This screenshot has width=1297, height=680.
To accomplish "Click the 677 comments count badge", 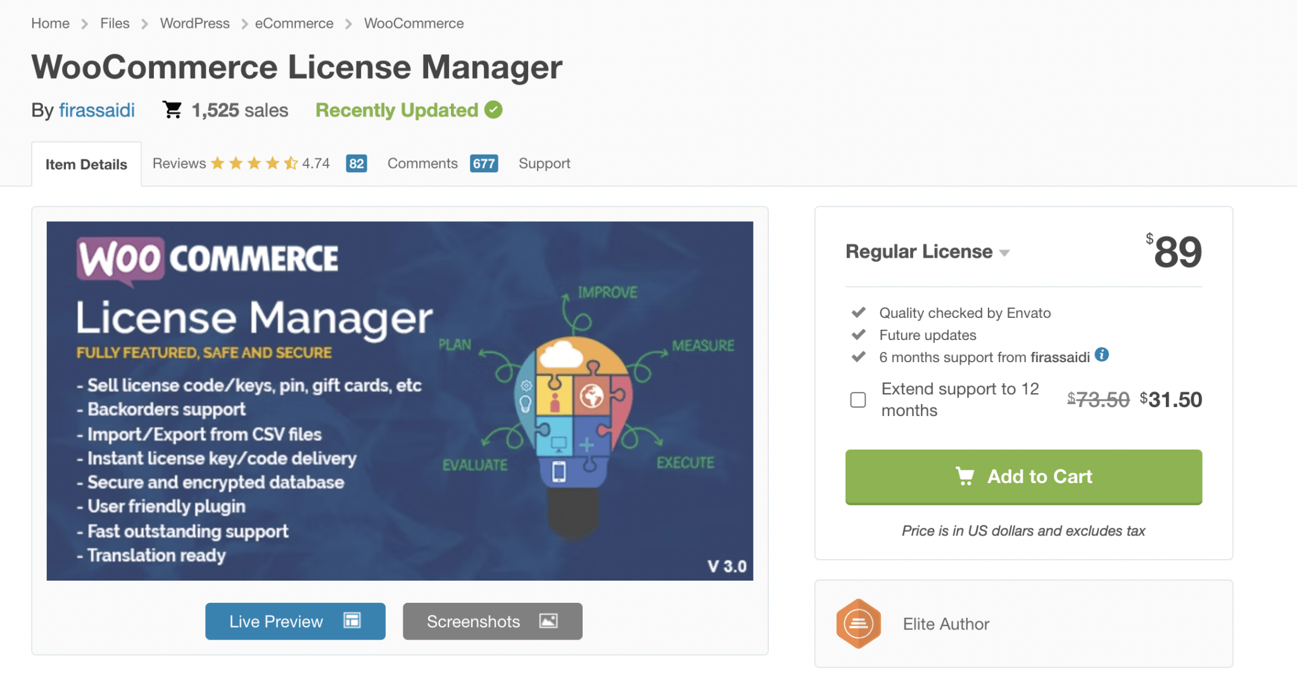I will pos(484,163).
